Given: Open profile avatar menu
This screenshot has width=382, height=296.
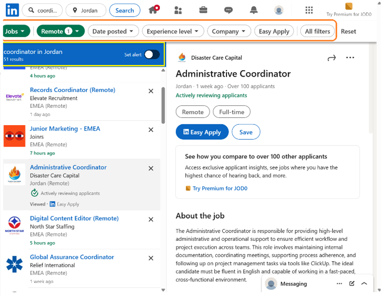Looking at the screenshot, I should (x=278, y=10).
